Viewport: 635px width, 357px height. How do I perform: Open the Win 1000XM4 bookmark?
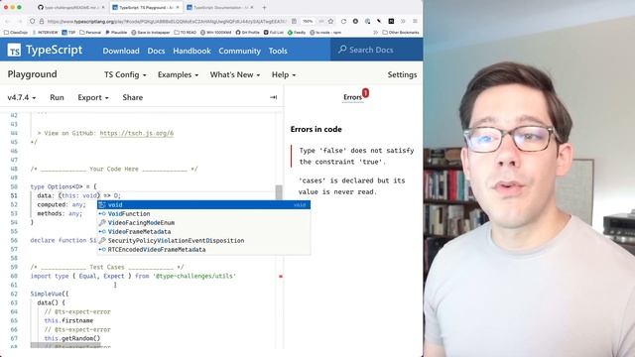point(216,32)
